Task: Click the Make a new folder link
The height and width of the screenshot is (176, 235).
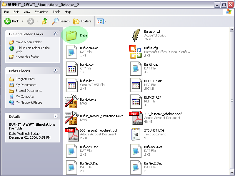Action: 29,42
